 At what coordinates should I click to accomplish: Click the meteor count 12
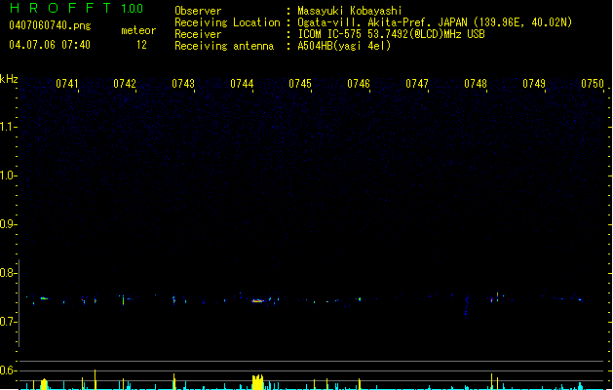click(x=141, y=45)
